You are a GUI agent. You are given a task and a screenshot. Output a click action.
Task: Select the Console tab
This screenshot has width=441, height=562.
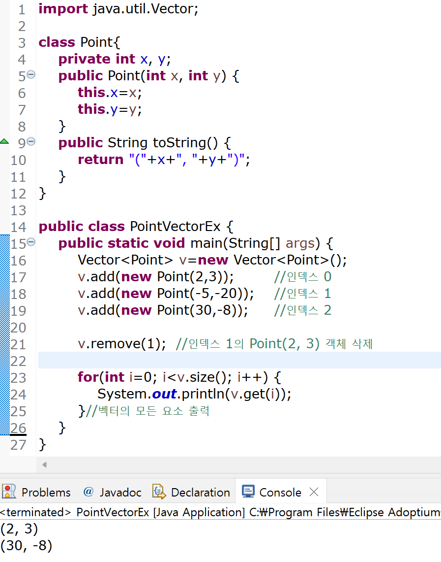[x=280, y=492]
